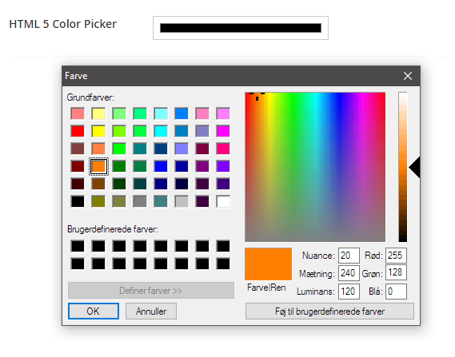Select the selected orange basic color swatch
The image size is (455, 357).
pos(98,167)
